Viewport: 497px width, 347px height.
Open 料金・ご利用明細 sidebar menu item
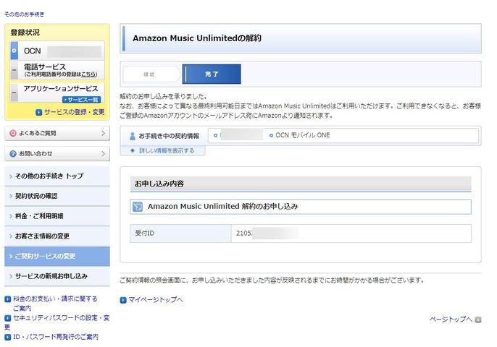coord(57,216)
